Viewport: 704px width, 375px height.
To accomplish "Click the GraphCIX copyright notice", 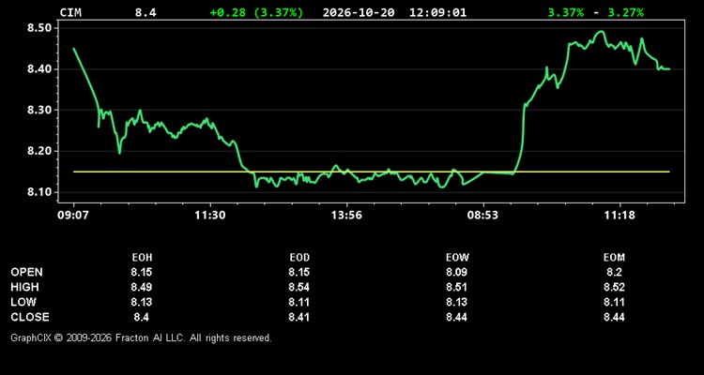I will [x=141, y=337].
